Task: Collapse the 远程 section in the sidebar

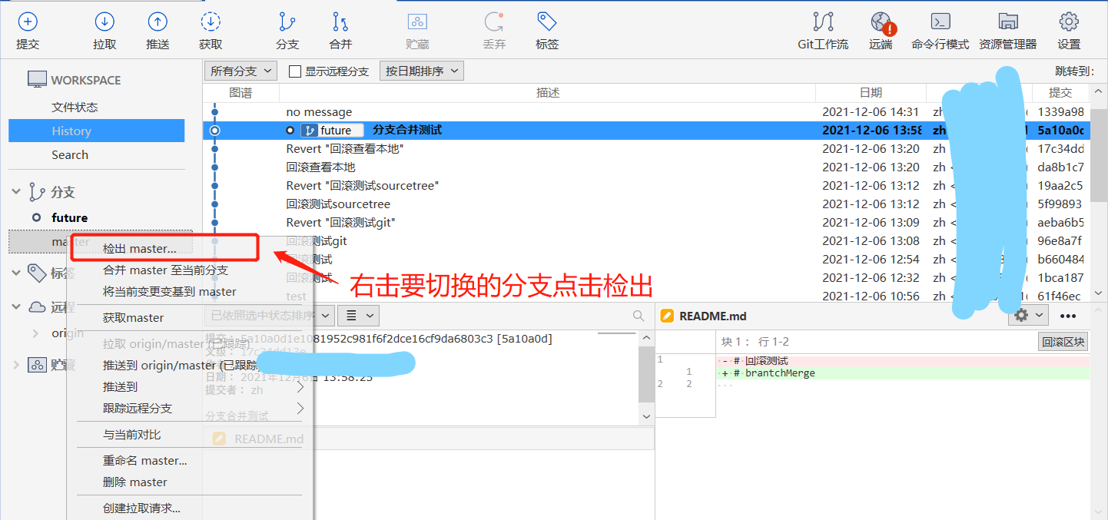Action: [x=15, y=307]
